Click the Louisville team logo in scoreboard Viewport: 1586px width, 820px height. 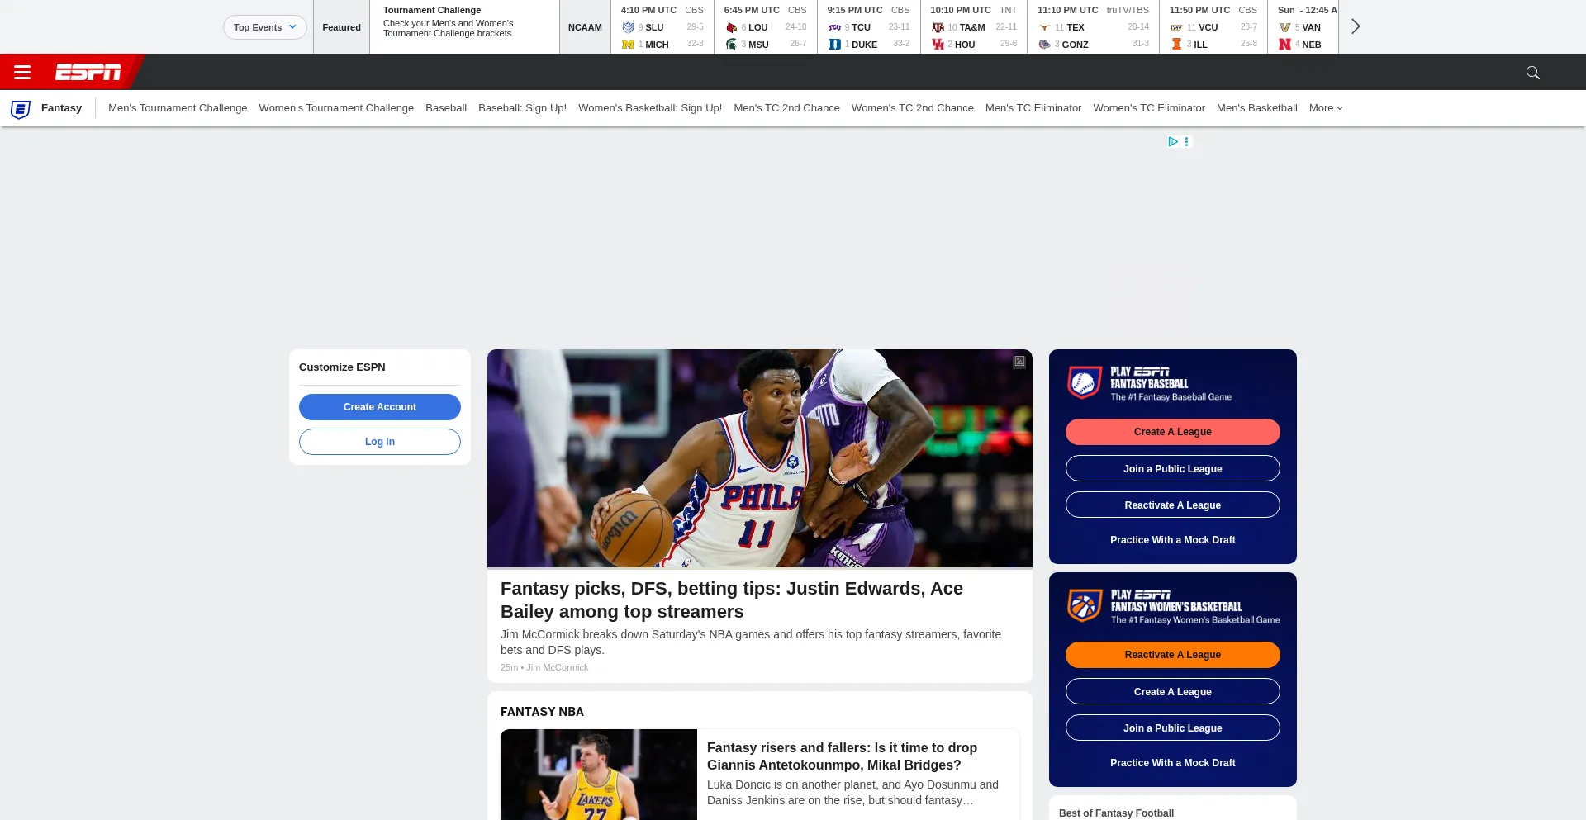[731, 27]
